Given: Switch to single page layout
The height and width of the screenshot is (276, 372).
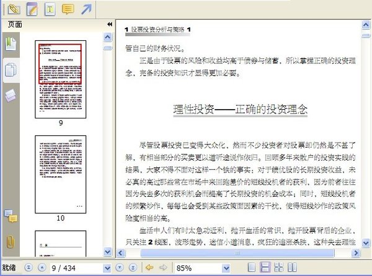Looking at the screenshot, I should (252, 267).
